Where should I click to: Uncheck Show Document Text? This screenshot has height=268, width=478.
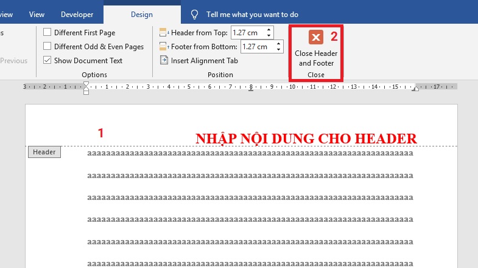click(47, 60)
